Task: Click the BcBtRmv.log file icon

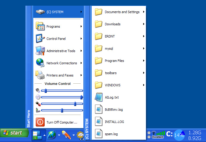Action: pos(99,109)
